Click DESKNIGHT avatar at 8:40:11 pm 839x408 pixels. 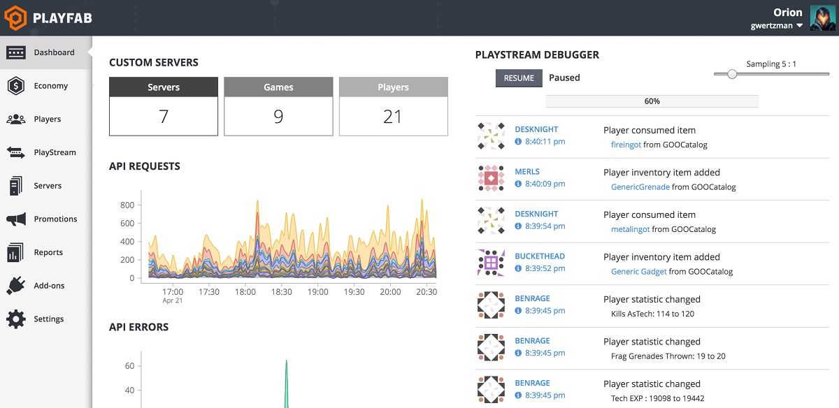coord(492,136)
